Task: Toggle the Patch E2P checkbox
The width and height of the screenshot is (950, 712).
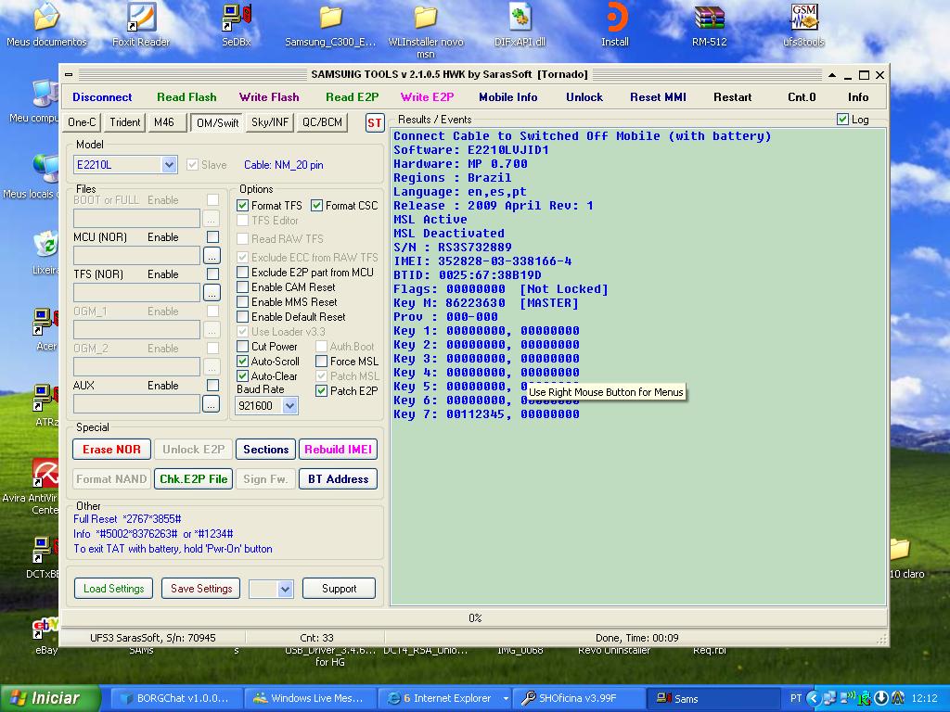Action: point(322,391)
